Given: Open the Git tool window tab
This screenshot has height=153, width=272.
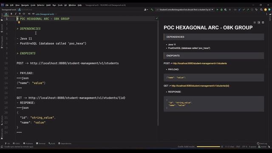Looking at the screenshot, I should coord(7,144).
